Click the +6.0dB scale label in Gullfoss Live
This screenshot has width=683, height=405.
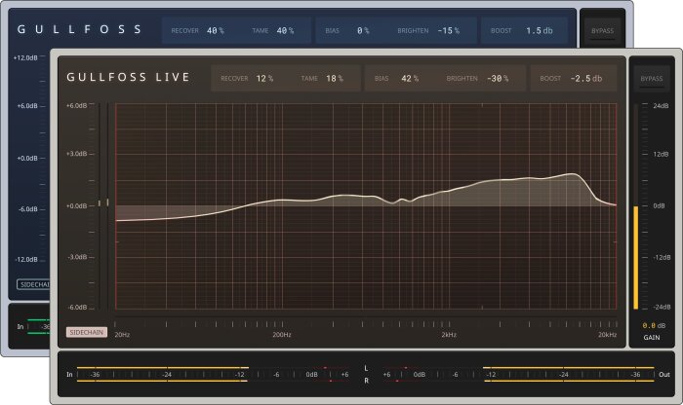77,105
